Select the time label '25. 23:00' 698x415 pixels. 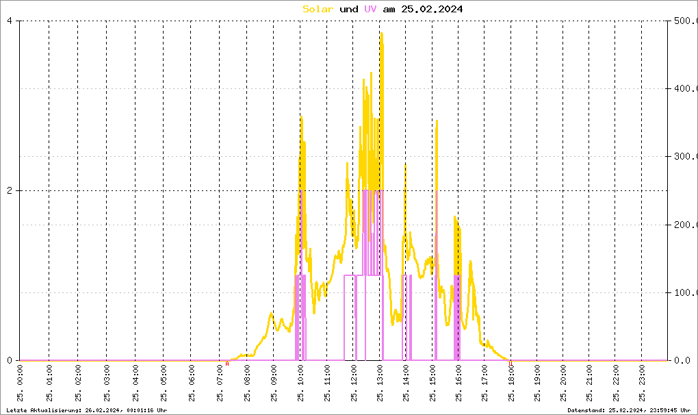click(642, 383)
